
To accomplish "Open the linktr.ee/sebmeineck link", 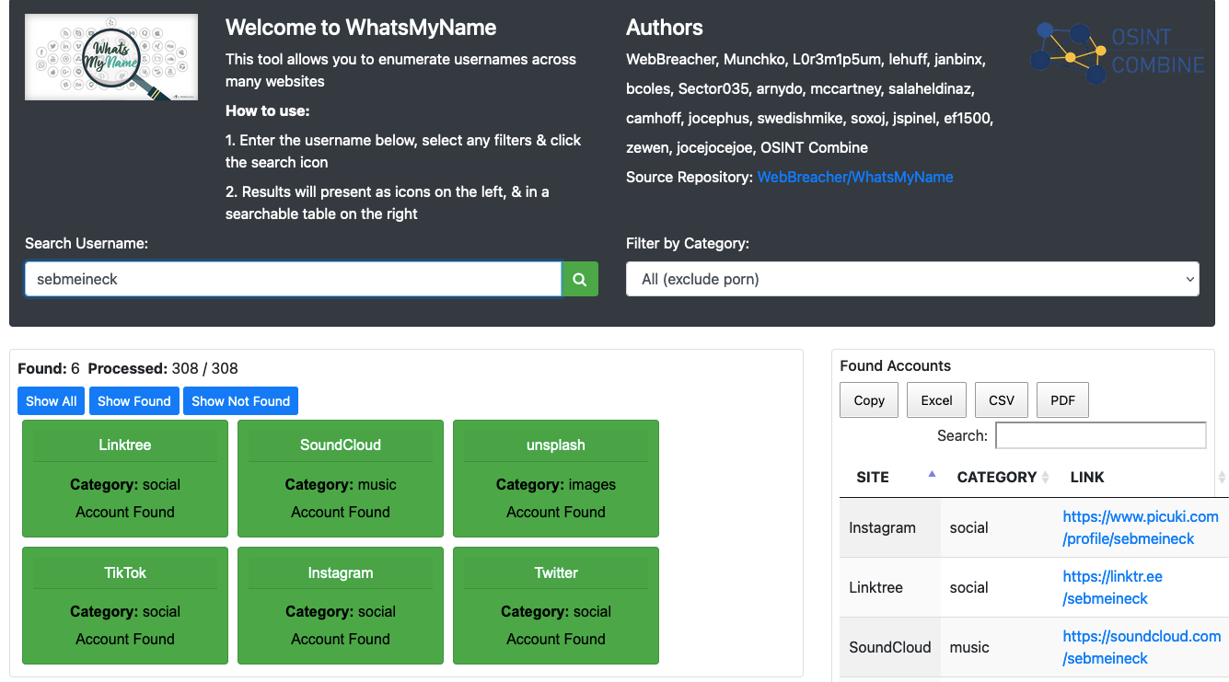I will (x=1112, y=587).
